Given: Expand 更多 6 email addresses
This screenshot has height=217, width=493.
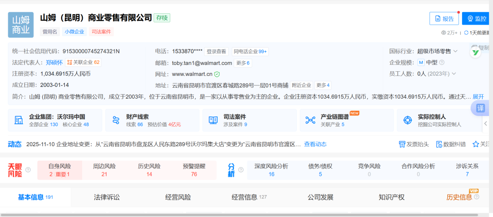Looking at the screenshot, I should click(x=243, y=63).
